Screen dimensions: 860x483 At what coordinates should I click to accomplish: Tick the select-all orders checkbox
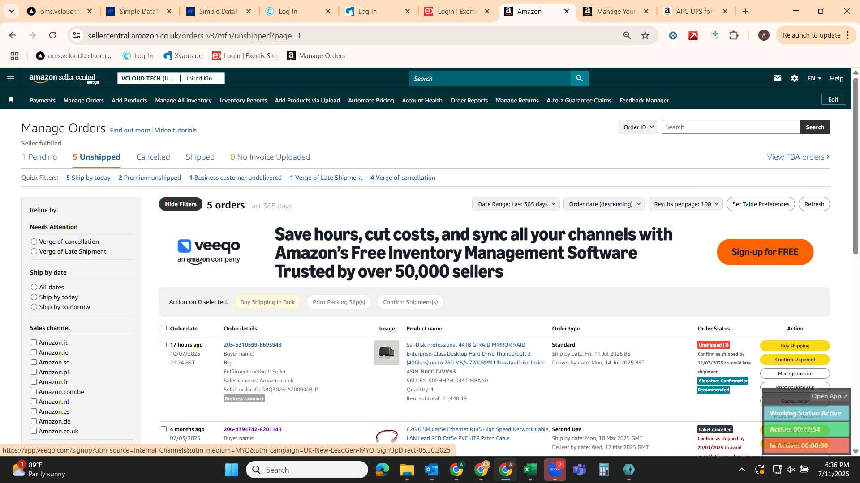(x=163, y=328)
